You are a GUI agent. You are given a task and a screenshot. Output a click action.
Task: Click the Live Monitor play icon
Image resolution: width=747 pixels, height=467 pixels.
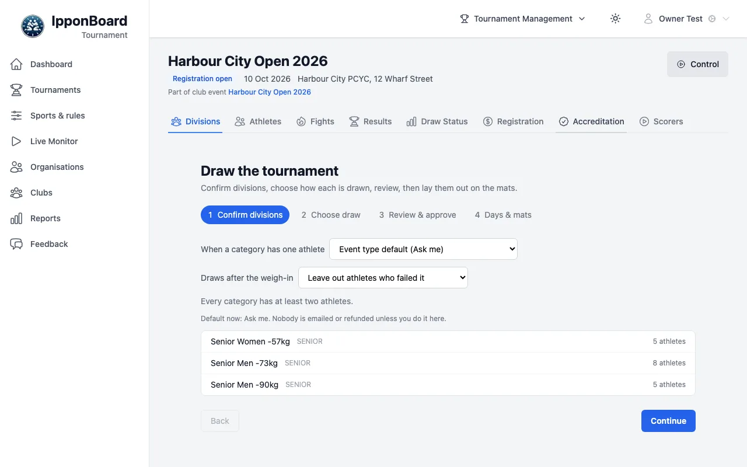click(16, 141)
